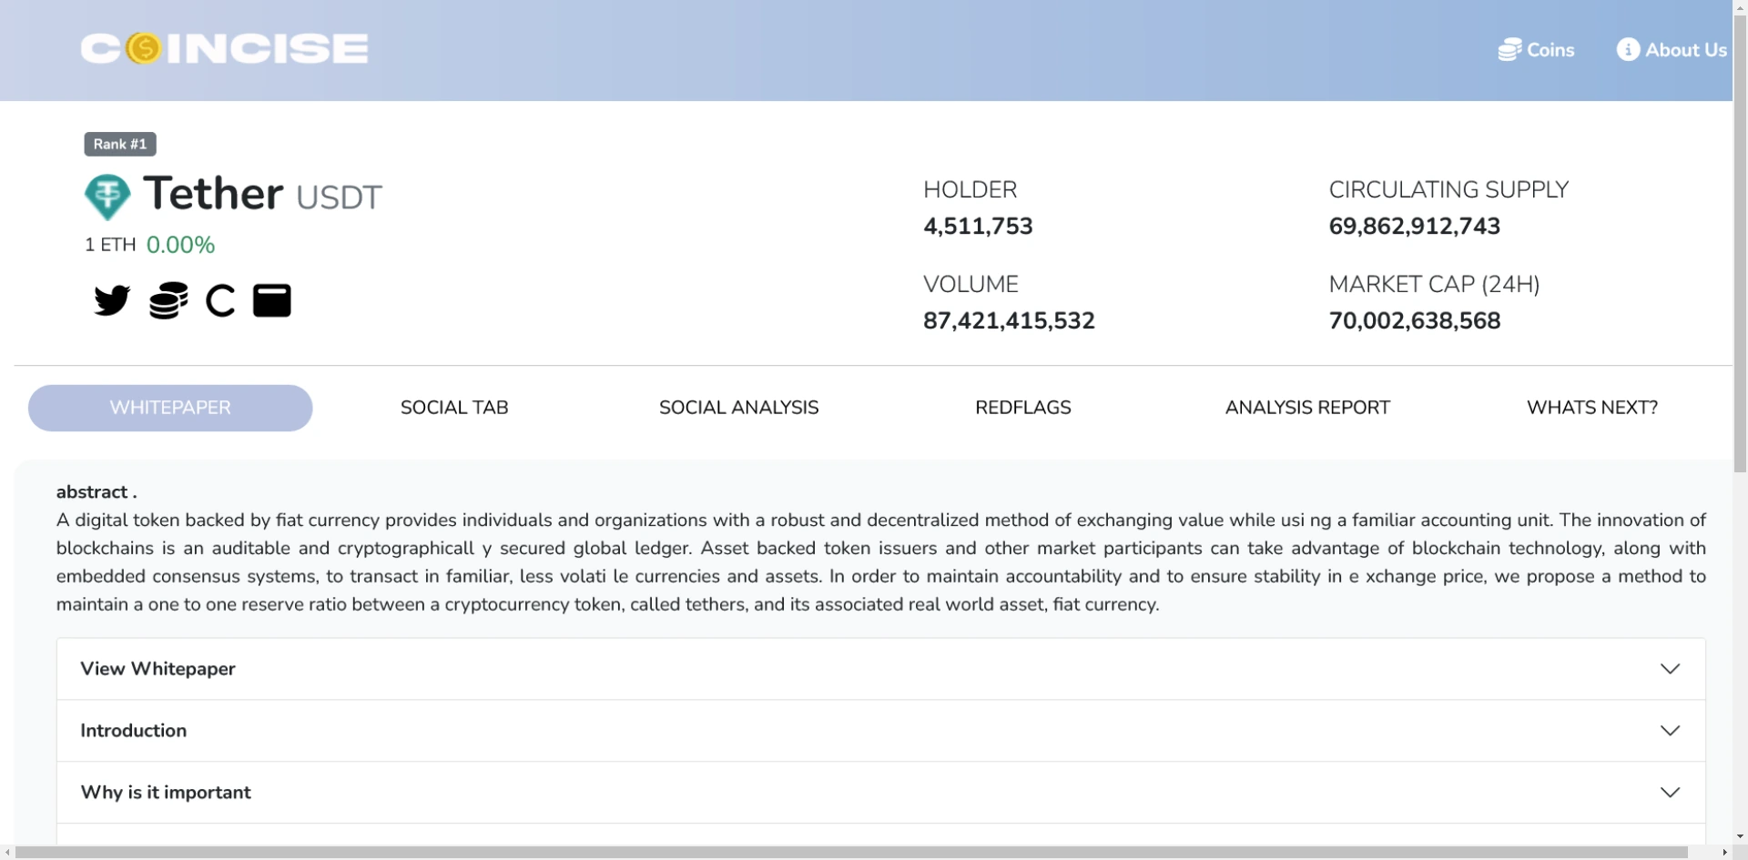Screen dimensions: 1748x860
Task: Open the Analysis Report tab
Action: [1307, 408]
